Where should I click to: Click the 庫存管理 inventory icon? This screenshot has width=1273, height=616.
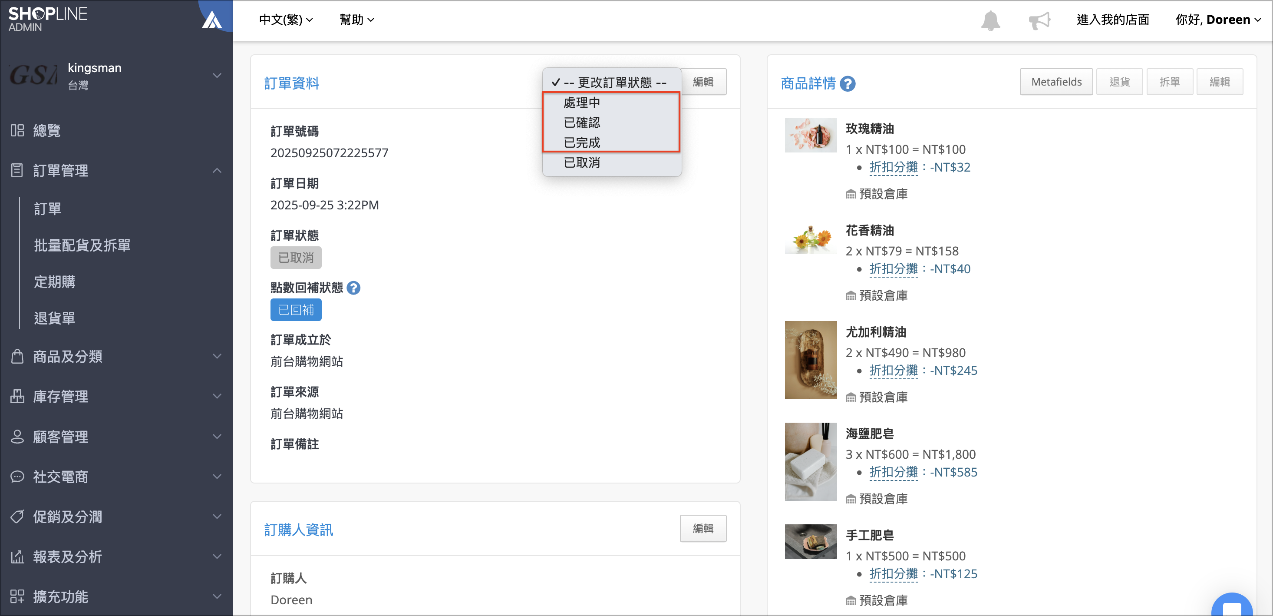click(17, 397)
